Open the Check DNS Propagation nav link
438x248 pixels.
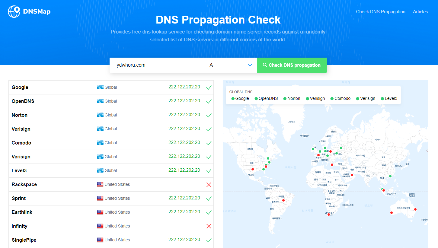(x=381, y=12)
